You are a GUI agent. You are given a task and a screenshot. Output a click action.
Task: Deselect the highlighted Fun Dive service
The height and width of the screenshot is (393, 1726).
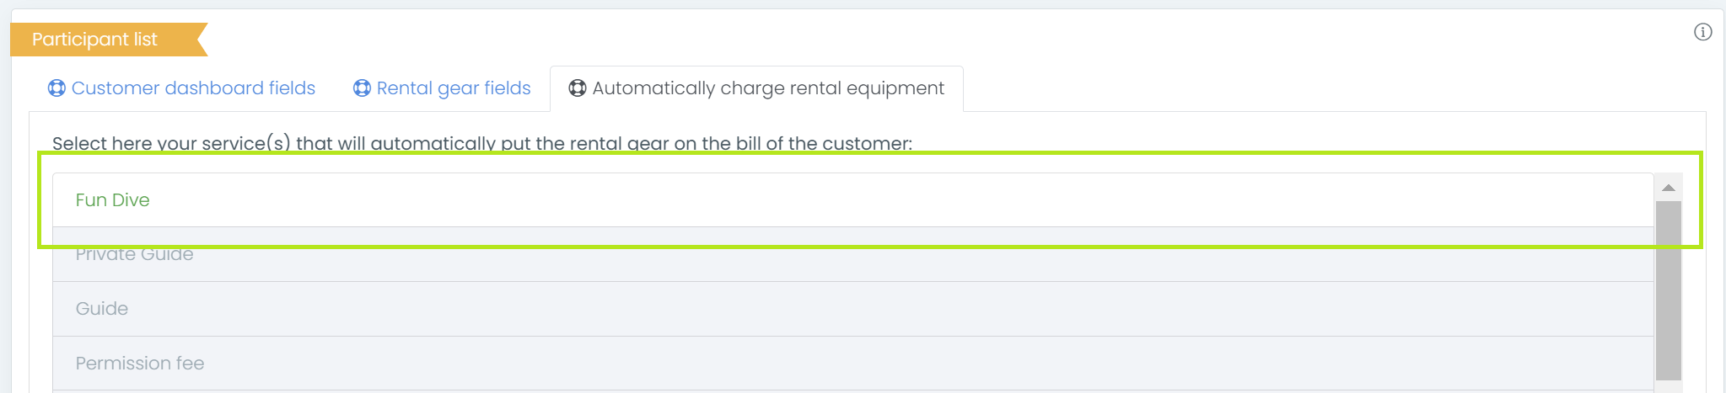click(x=113, y=200)
